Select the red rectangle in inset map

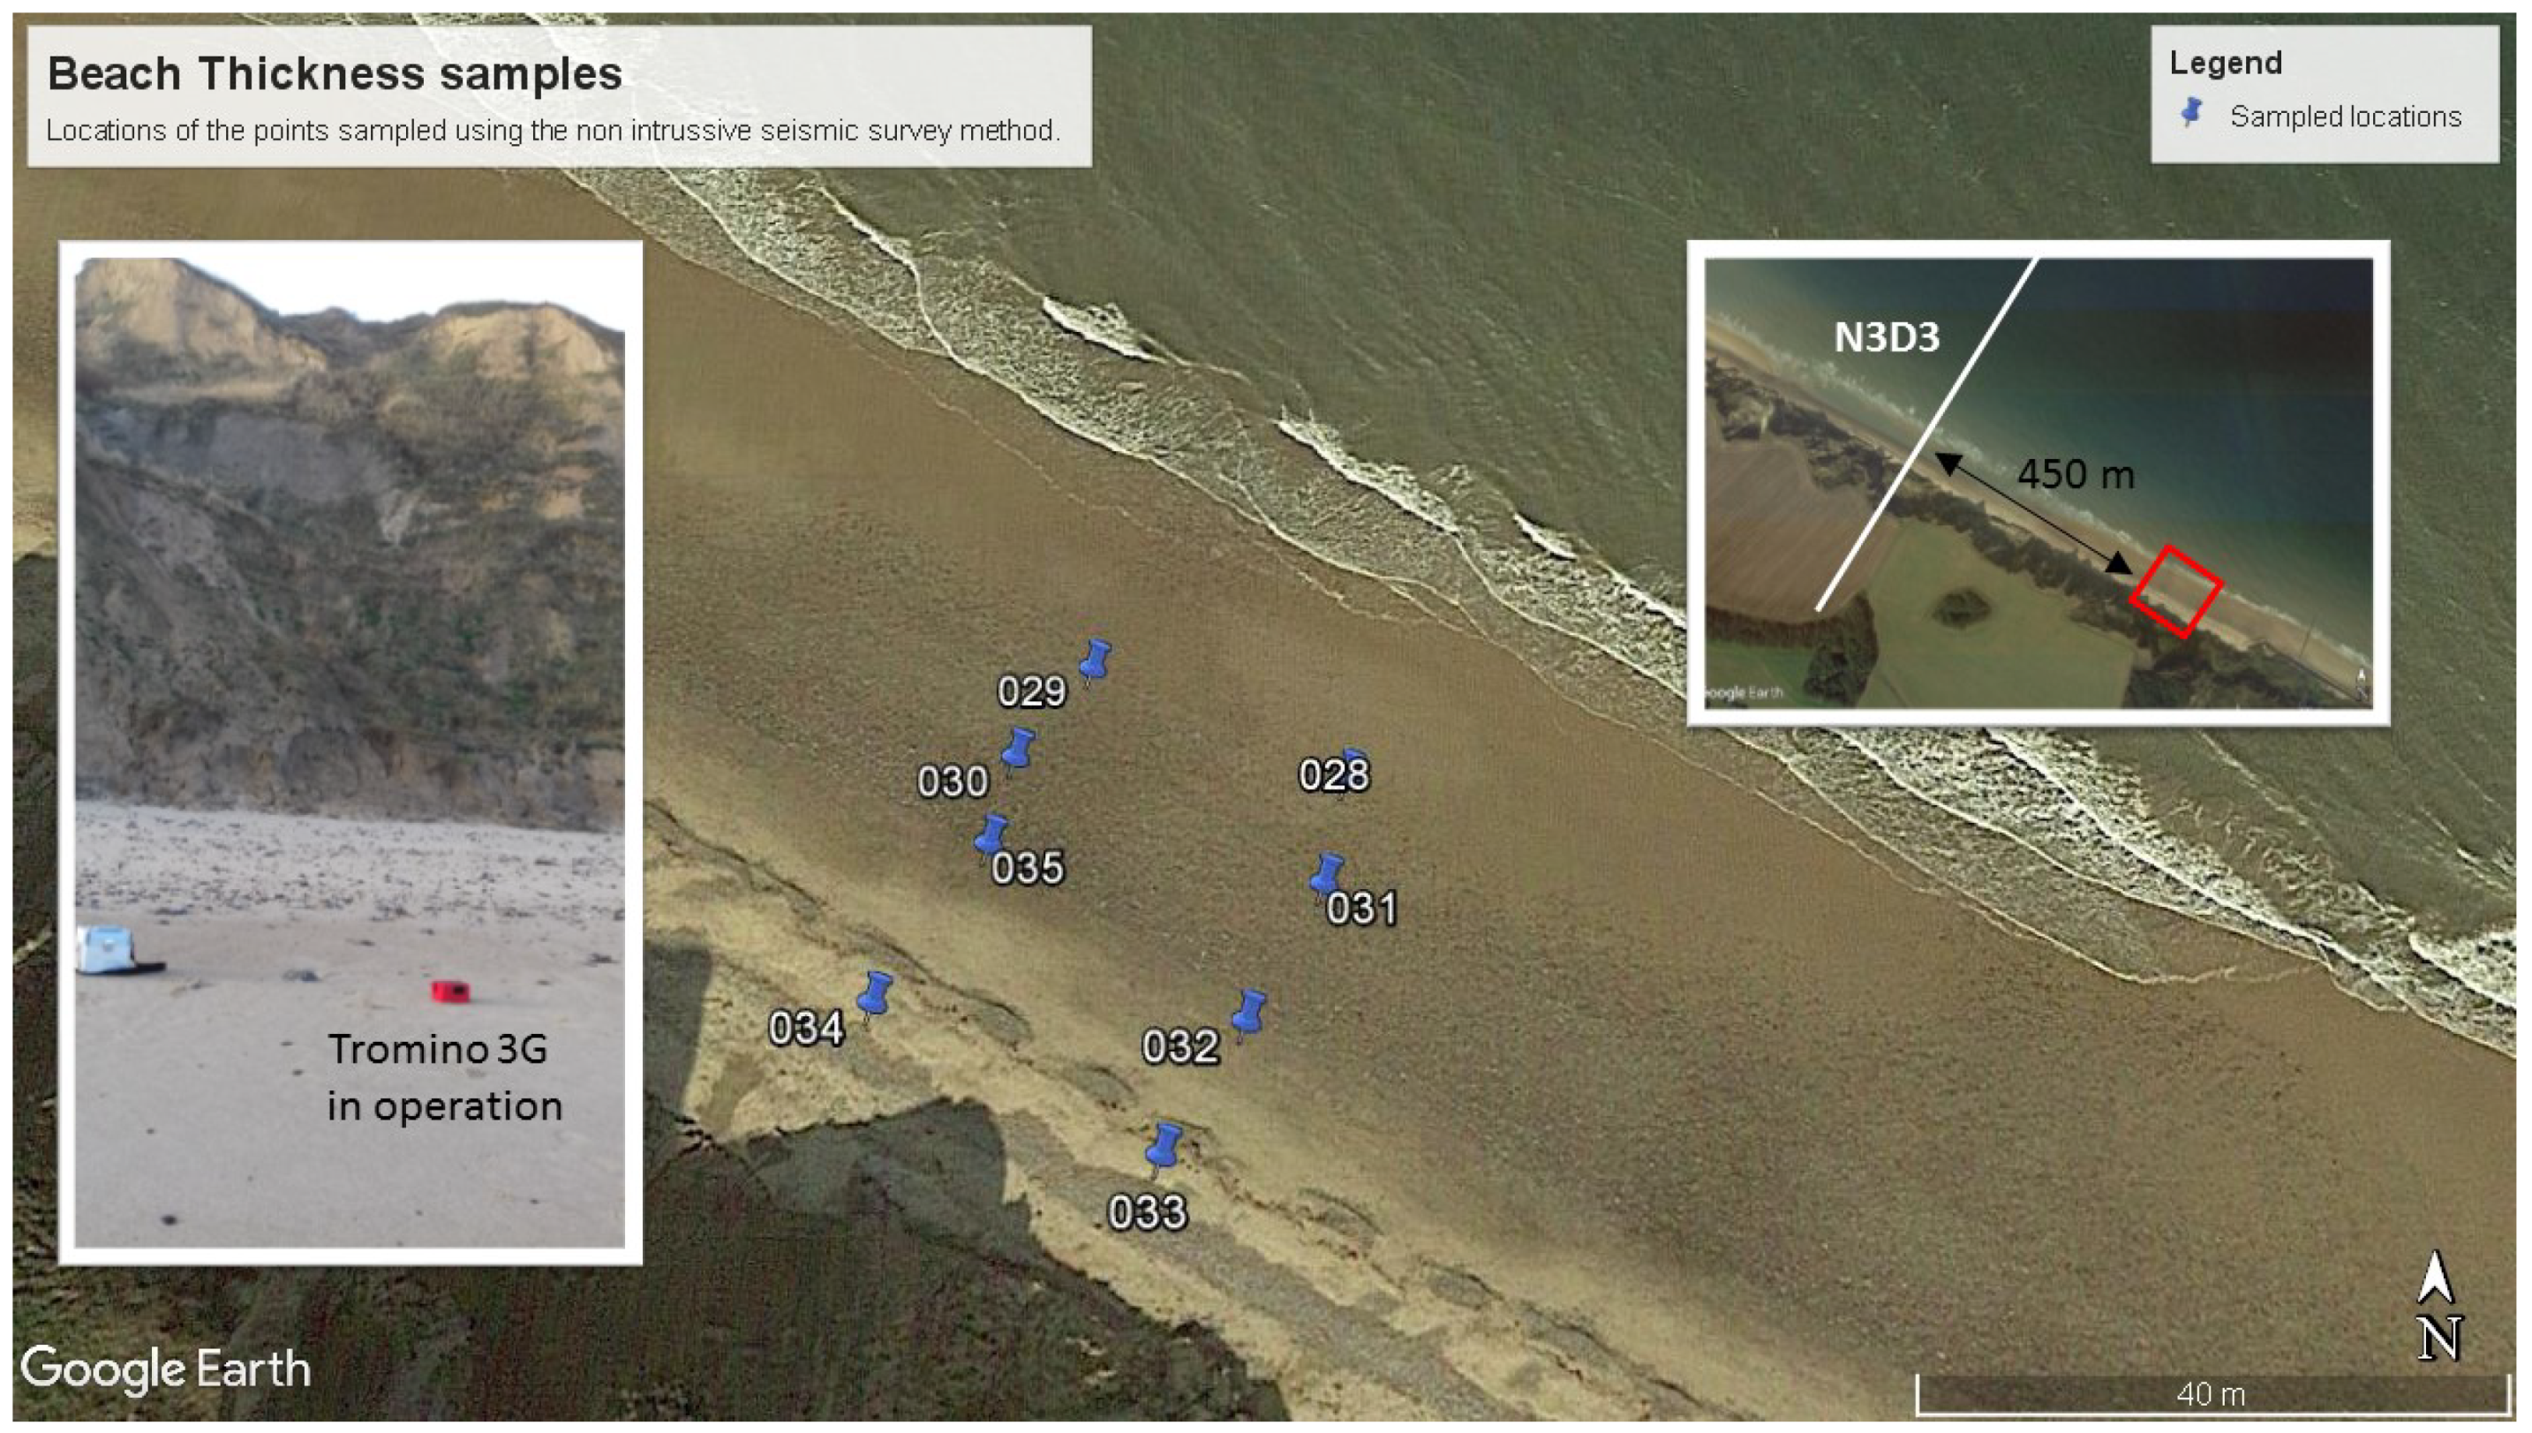[x=2175, y=592]
